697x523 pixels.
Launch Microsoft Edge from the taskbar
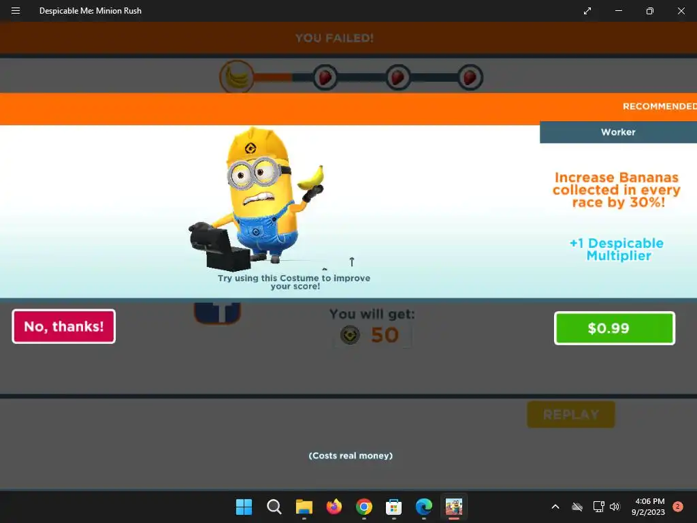point(423,507)
